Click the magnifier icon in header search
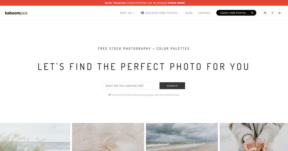The image size is (288, 151). tap(252, 13)
